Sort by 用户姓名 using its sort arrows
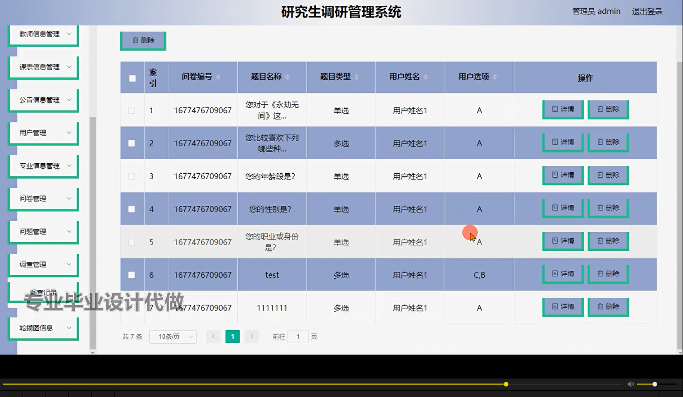The height and width of the screenshot is (397, 683). pyautogui.click(x=426, y=77)
